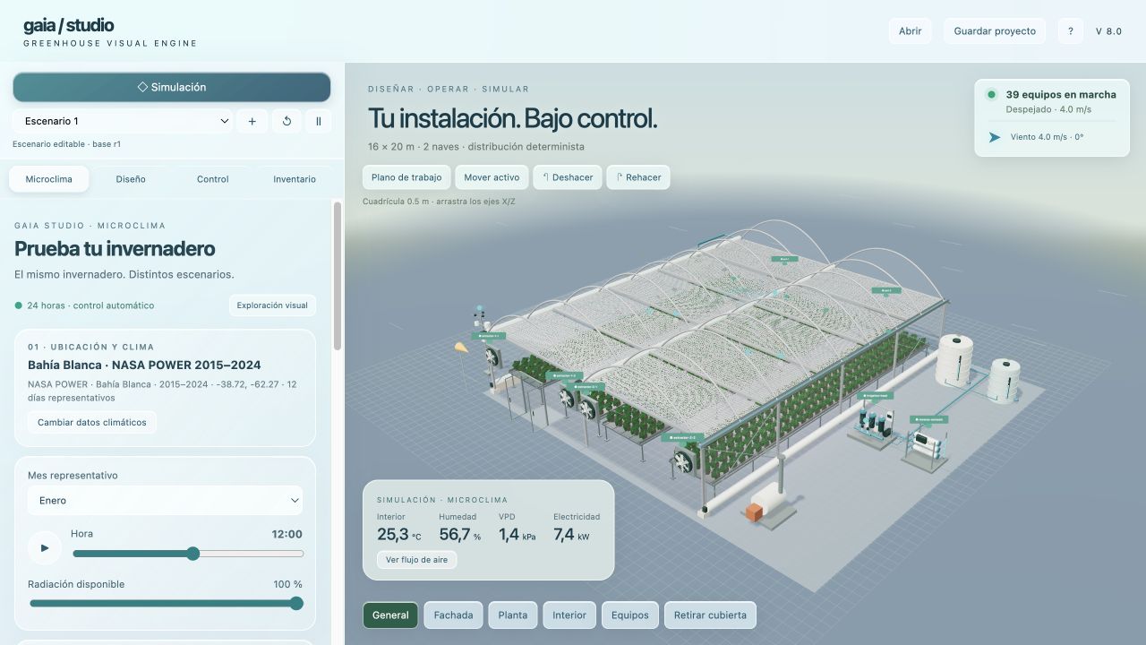Click the Electricidad 7,4 kW reading
The height and width of the screenshot is (645, 1146).
(577, 529)
